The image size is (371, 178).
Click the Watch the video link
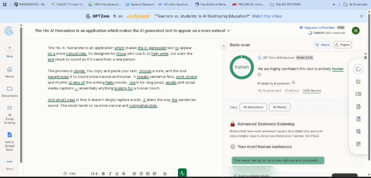point(267,16)
